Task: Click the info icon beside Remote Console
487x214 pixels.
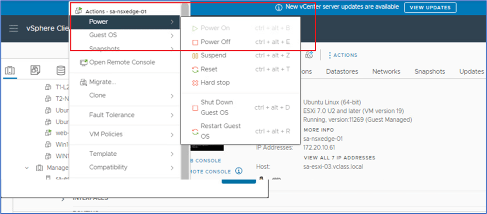Action: click(x=238, y=171)
